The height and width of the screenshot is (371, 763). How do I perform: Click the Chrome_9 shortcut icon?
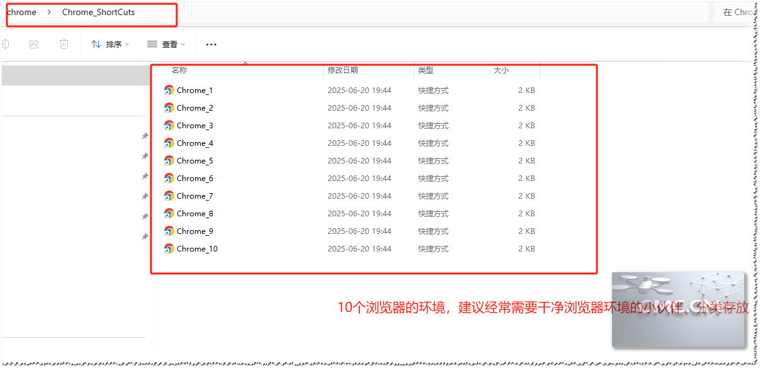[x=169, y=231]
